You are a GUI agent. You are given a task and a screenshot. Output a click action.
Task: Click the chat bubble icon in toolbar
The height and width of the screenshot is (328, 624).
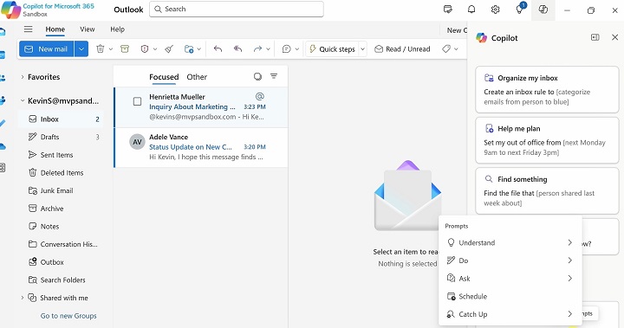click(x=287, y=49)
